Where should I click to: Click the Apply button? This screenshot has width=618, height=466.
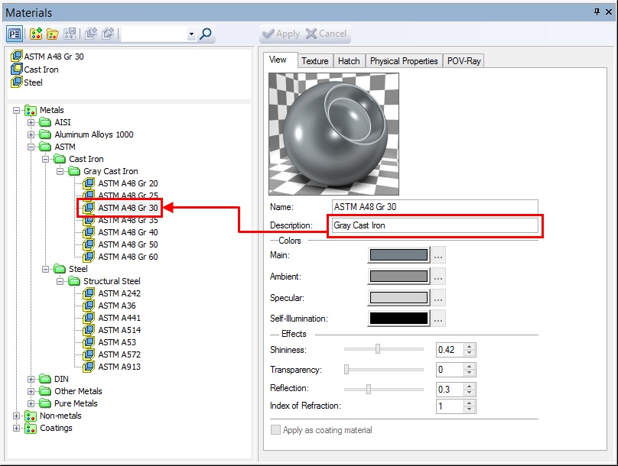(x=281, y=34)
